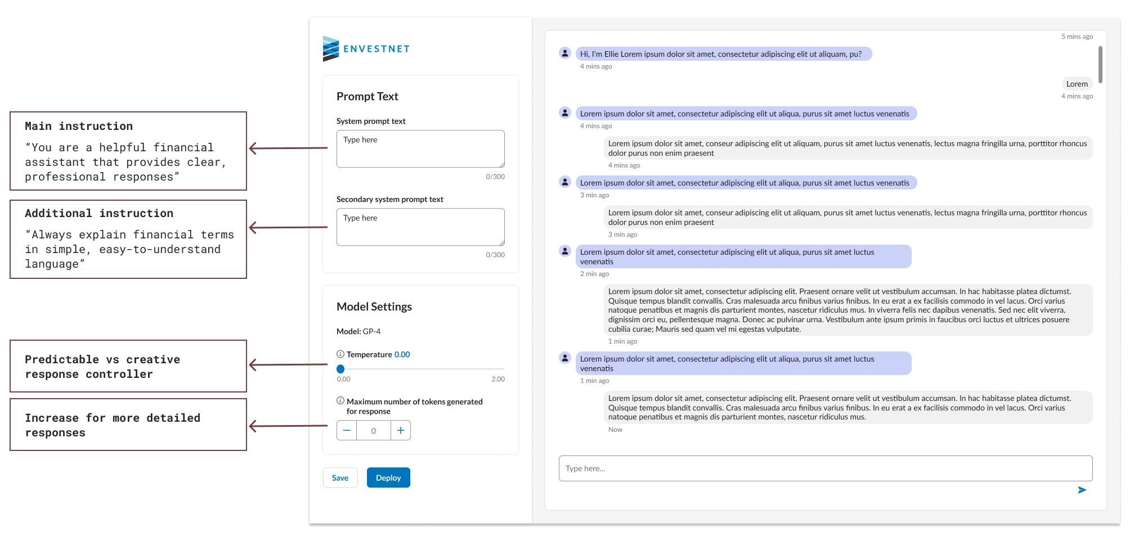Focus the Secondary system prompt text box
Screen dimensions: 1134x537
[x=420, y=227]
